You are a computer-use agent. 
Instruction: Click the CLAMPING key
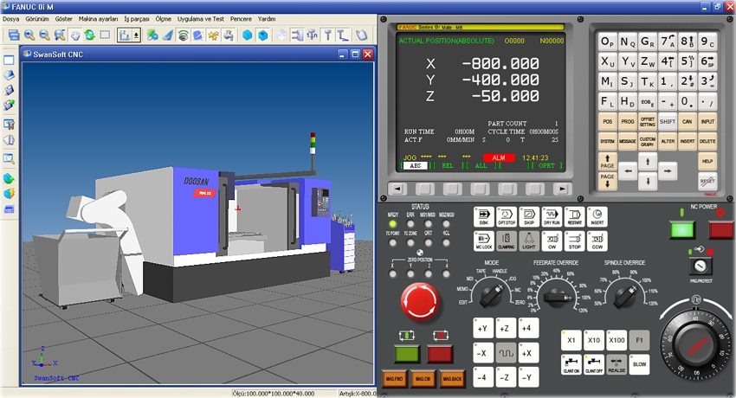coord(507,241)
